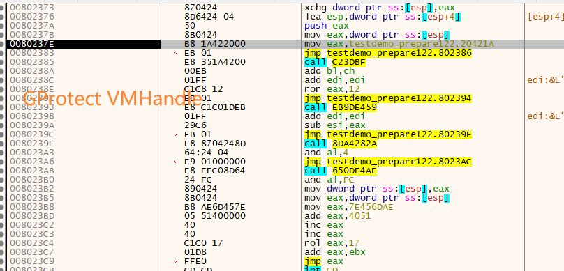Click the [esp+4] comment cell
Viewport: 564px width, 271px height.
(x=544, y=17)
